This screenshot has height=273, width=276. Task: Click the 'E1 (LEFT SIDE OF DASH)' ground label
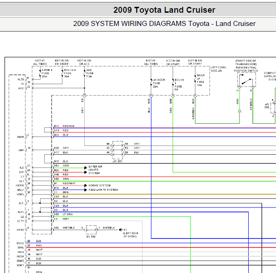[131, 233]
